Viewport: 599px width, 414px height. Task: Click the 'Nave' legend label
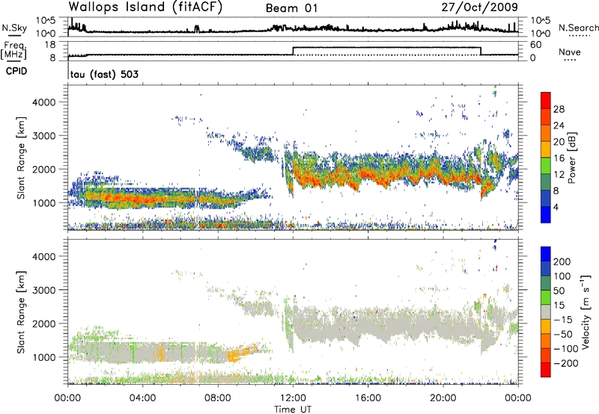(570, 52)
